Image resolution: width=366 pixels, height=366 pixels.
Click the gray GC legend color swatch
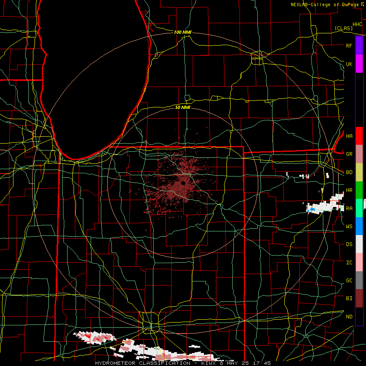(x=359, y=280)
